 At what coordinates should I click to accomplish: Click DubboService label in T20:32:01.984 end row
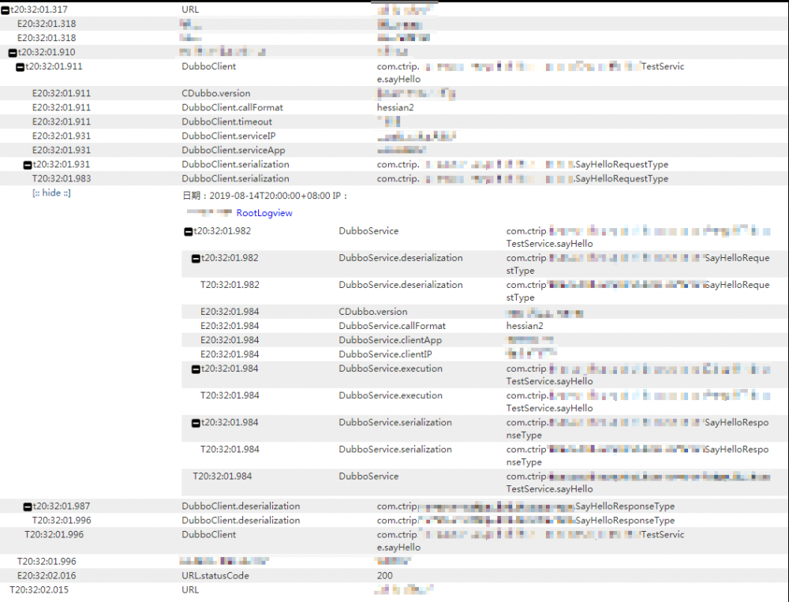click(368, 476)
